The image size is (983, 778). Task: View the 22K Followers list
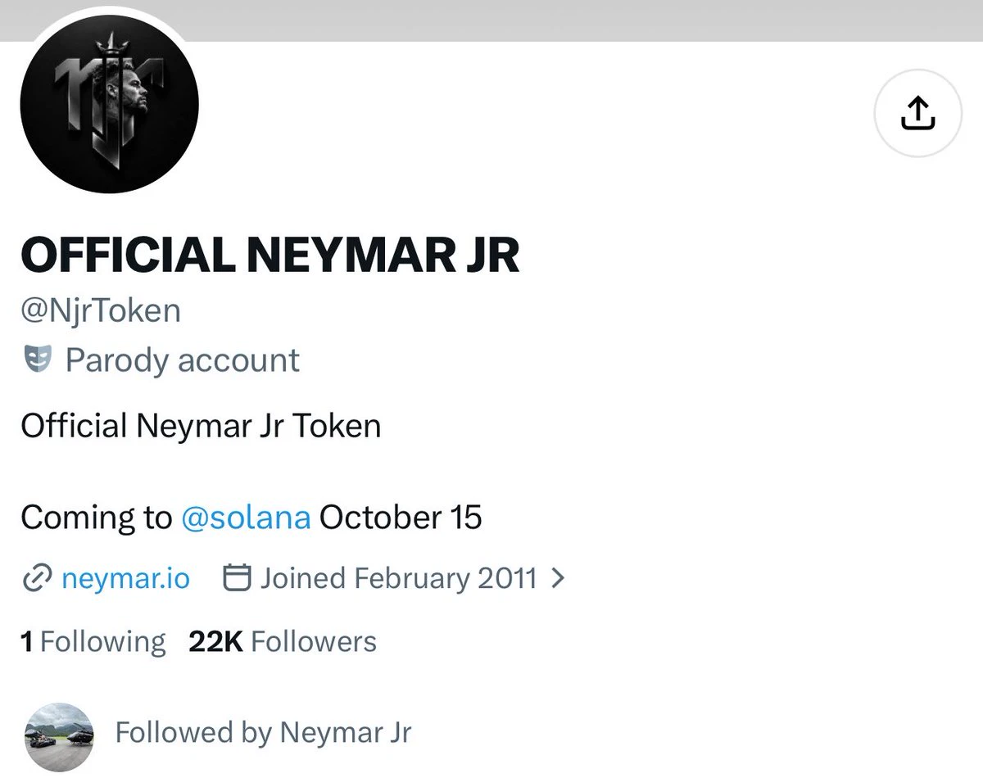[x=283, y=641]
